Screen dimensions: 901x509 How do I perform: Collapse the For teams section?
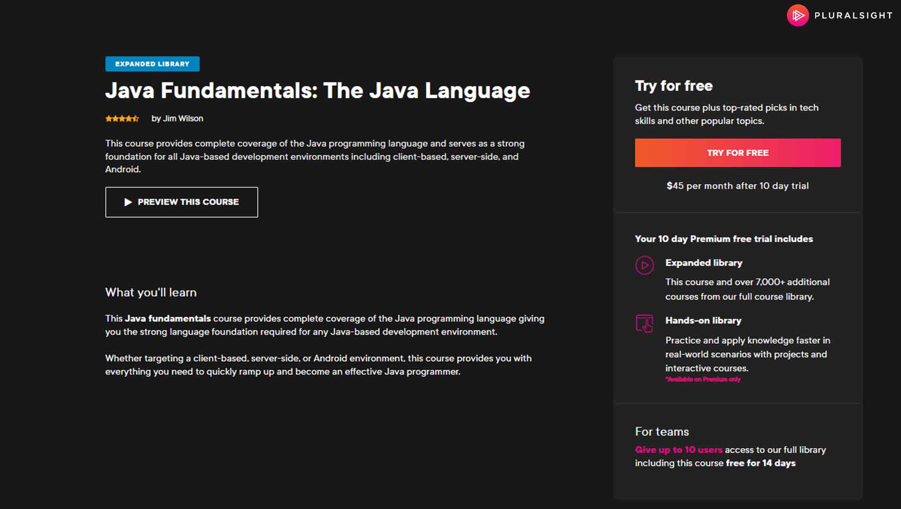(x=661, y=431)
